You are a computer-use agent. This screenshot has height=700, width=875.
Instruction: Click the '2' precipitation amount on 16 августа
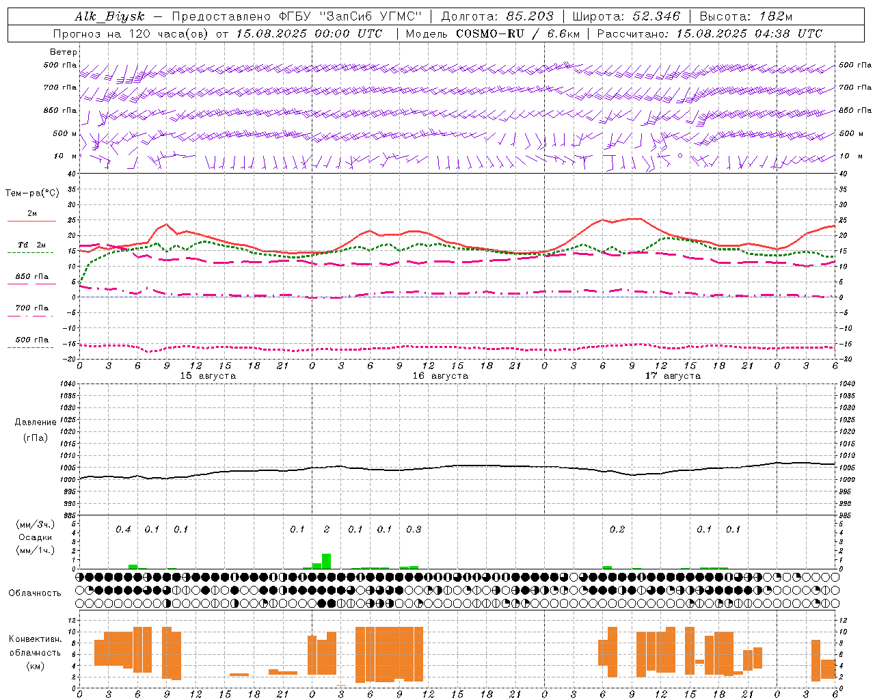[x=327, y=530]
